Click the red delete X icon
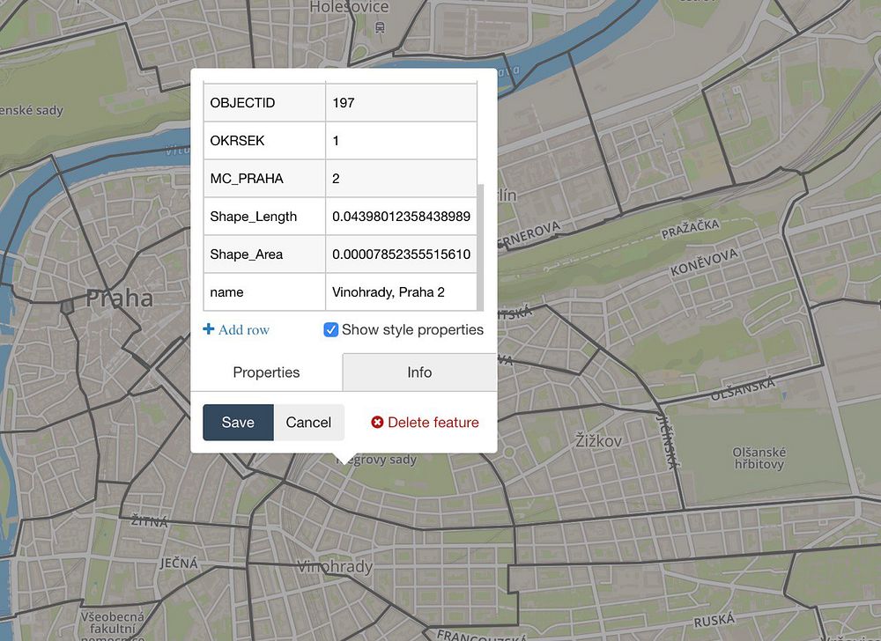 [x=378, y=422]
